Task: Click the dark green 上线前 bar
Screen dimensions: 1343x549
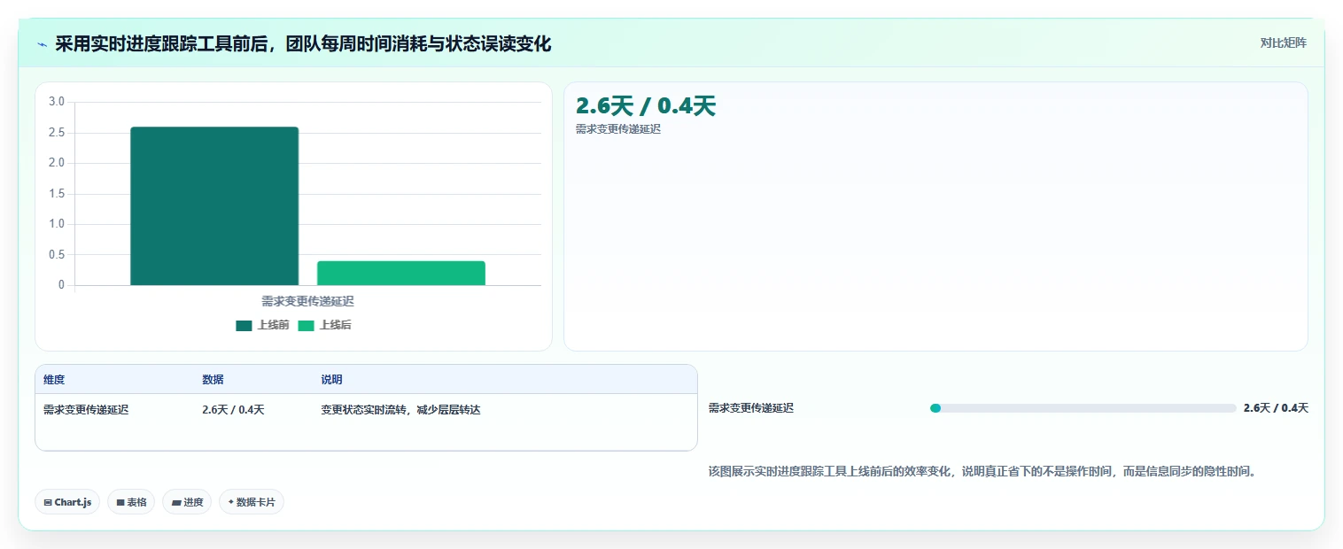Action: [x=214, y=206]
